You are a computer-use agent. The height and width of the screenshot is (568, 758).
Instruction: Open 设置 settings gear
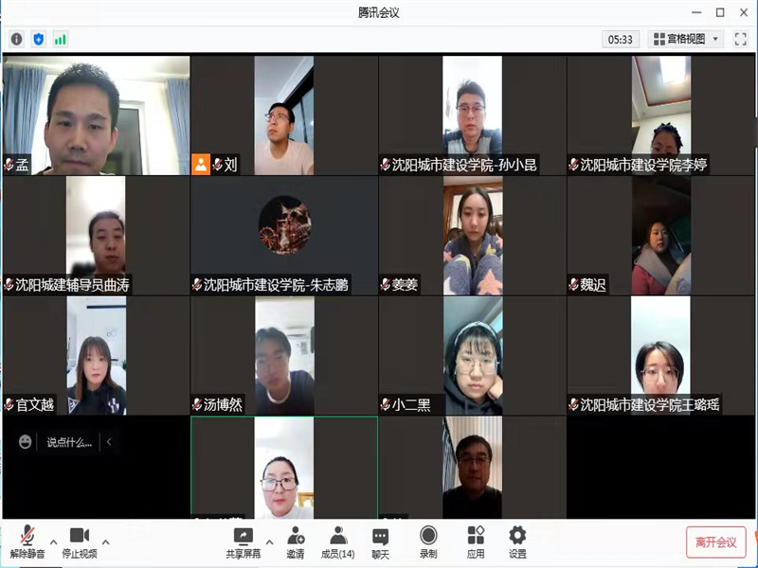click(517, 541)
